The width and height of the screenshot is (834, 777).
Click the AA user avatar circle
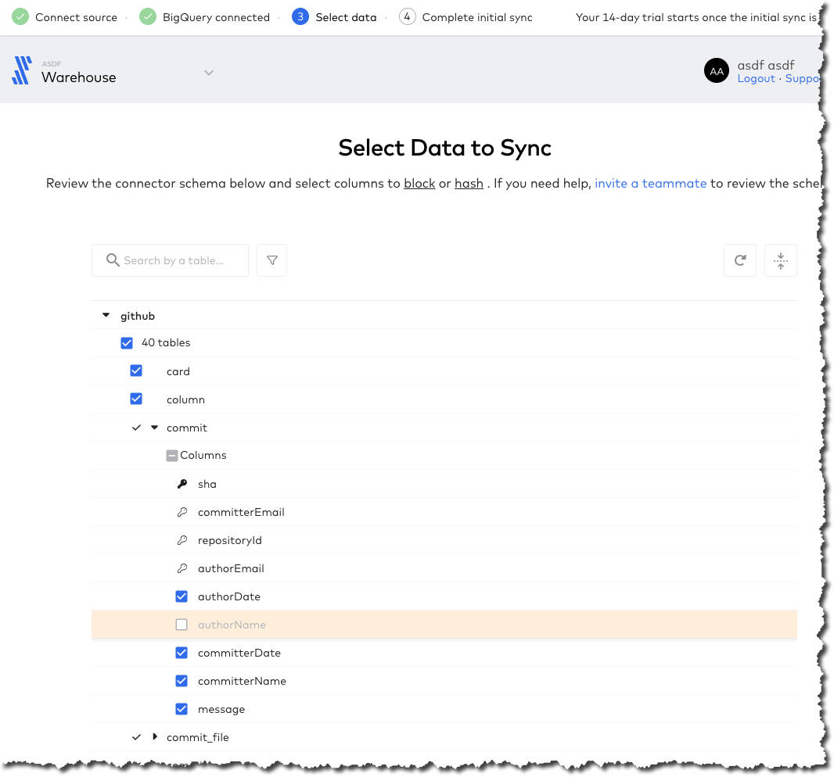(717, 70)
